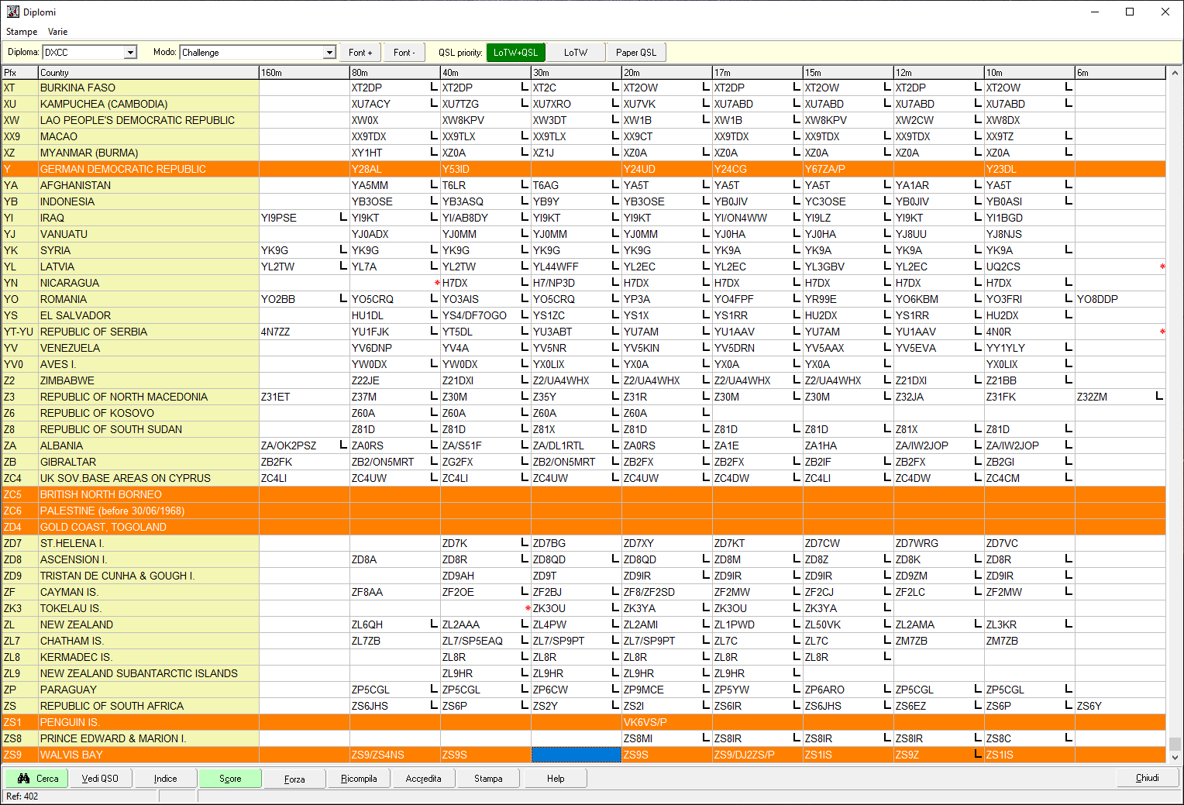The image size is (1184, 805).
Task: Click the 30m column header
Action: pyautogui.click(x=577, y=73)
